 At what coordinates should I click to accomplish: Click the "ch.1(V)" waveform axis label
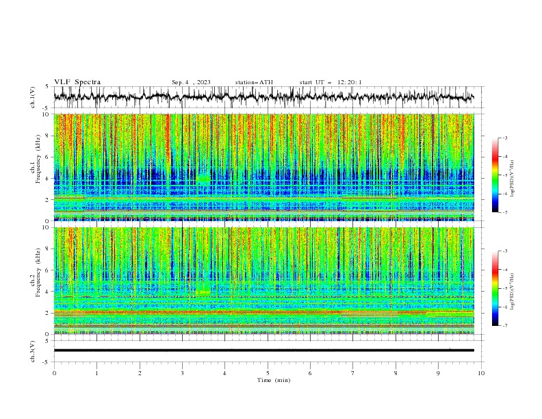click(33, 97)
